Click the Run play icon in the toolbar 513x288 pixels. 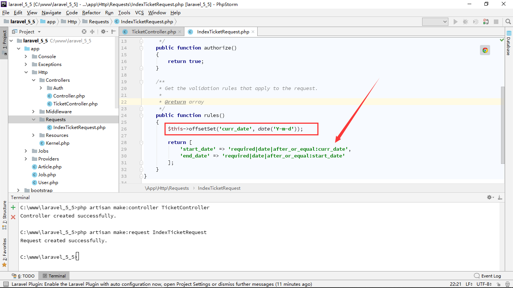pos(456,22)
